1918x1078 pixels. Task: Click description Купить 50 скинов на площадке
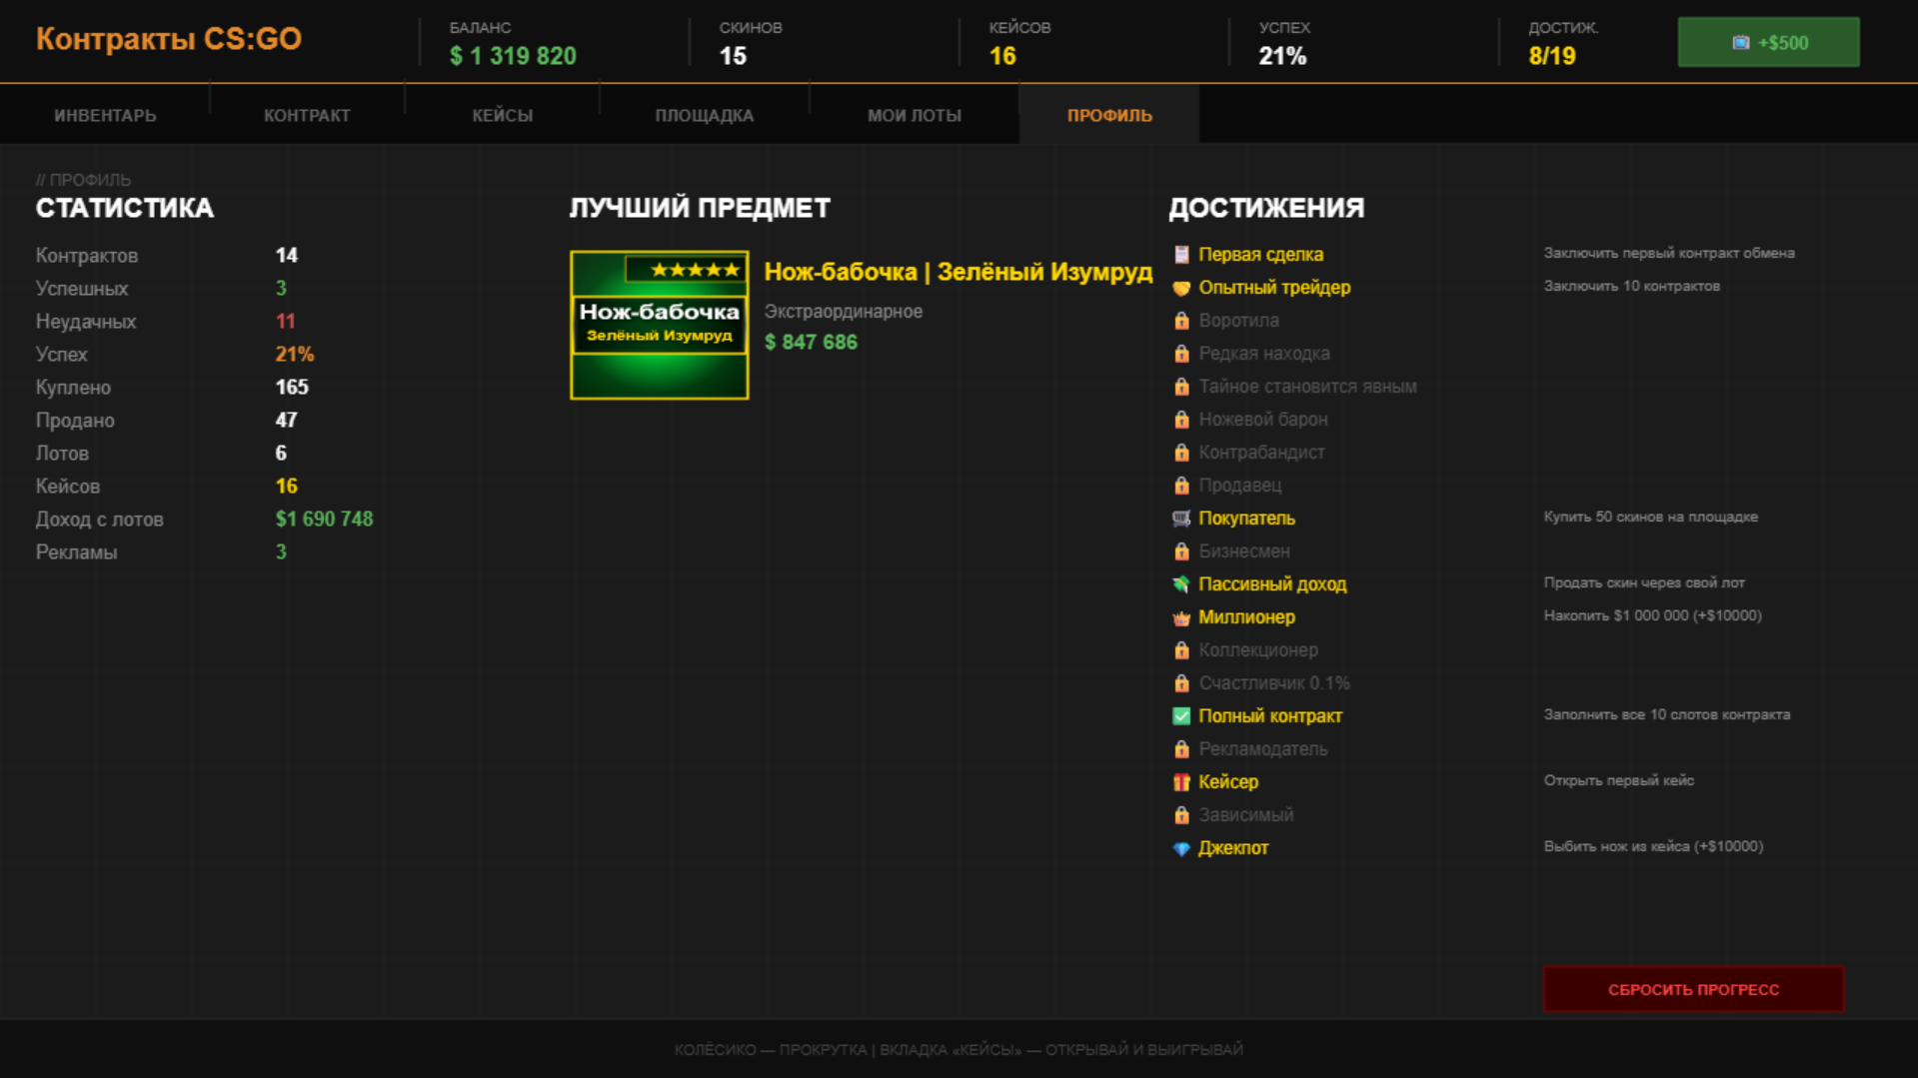pos(1650,517)
